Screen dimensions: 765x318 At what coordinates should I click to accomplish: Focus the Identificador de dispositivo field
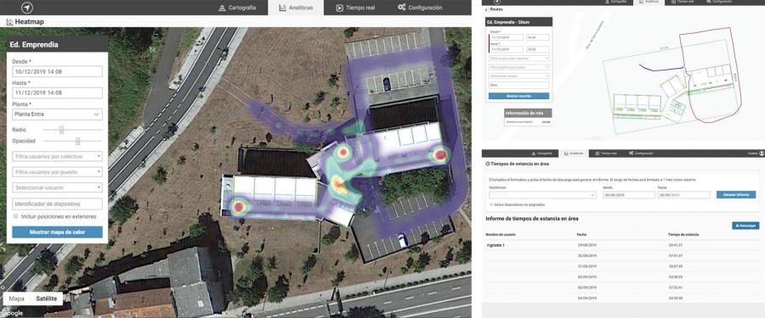[x=57, y=204]
